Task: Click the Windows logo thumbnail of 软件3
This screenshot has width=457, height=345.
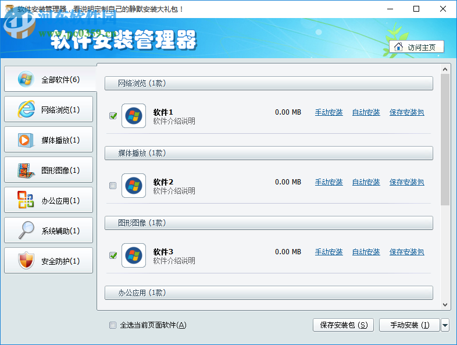Action: [x=134, y=255]
